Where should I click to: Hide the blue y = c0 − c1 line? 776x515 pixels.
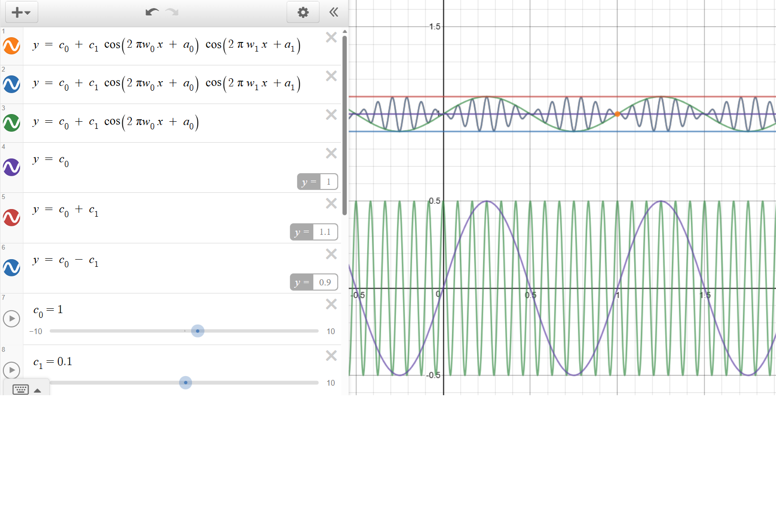click(x=11, y=268)
